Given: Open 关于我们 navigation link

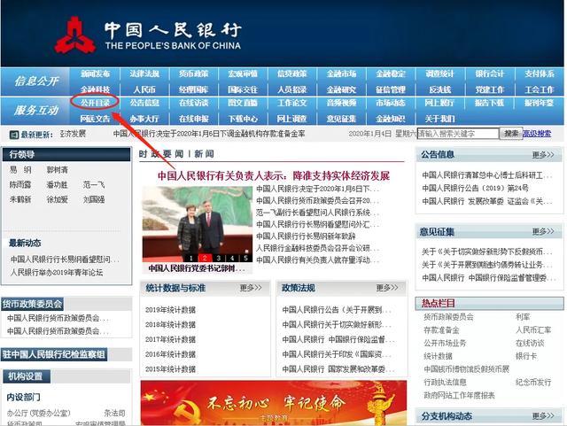Looking at the screenshot, I should pos(439,119).
